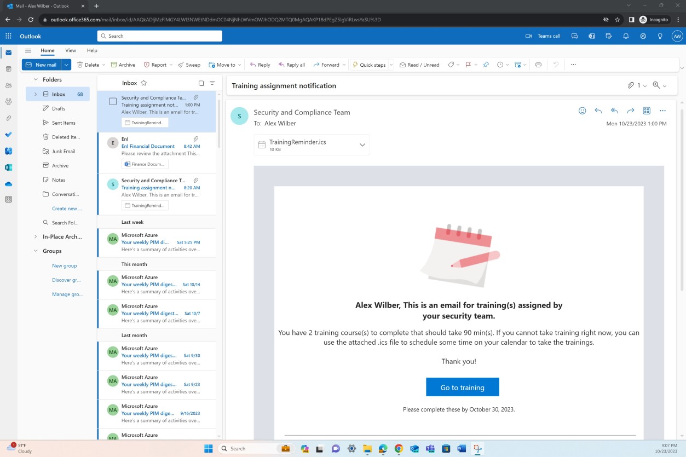This screenshot has height=457, width=686.
Task: Select the top training email checkbox
Action: click(113, 101)
